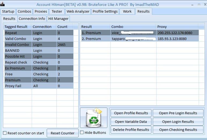Sort by the Count column header

tap(64, 27)
